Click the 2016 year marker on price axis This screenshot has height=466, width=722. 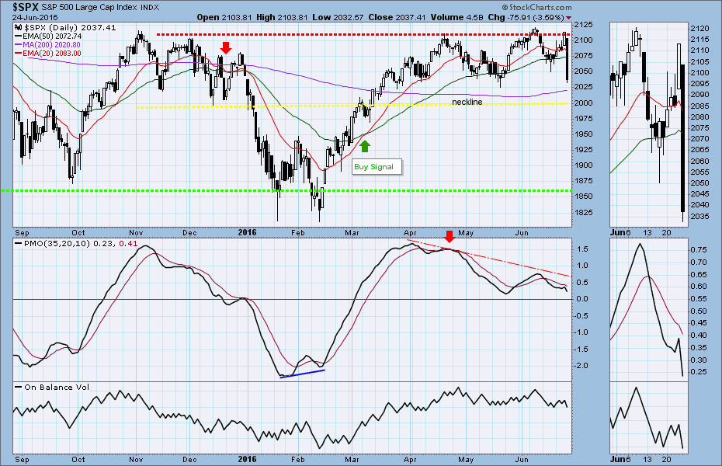[x=247, y=231]
